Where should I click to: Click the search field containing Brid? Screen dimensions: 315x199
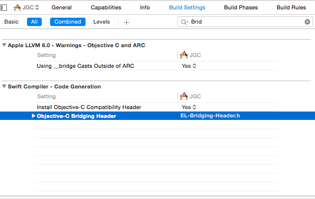click(x=245, y=22)
